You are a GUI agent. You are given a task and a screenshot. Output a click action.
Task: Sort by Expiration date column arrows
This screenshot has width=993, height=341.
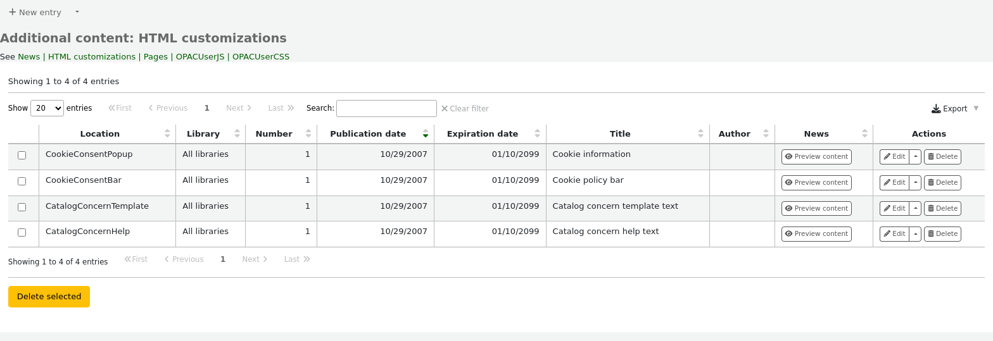(537, 133)
